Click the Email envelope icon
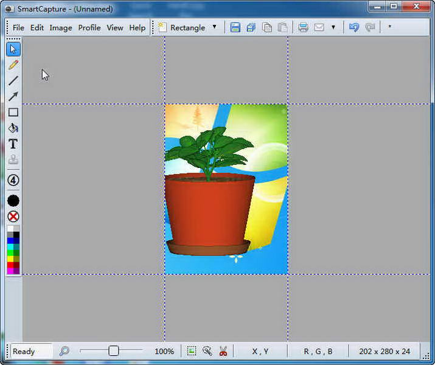The image size is (435, 365). click(319, 27)
